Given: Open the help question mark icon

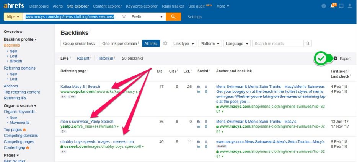Looking at the screenshot, I should point(324,6).
